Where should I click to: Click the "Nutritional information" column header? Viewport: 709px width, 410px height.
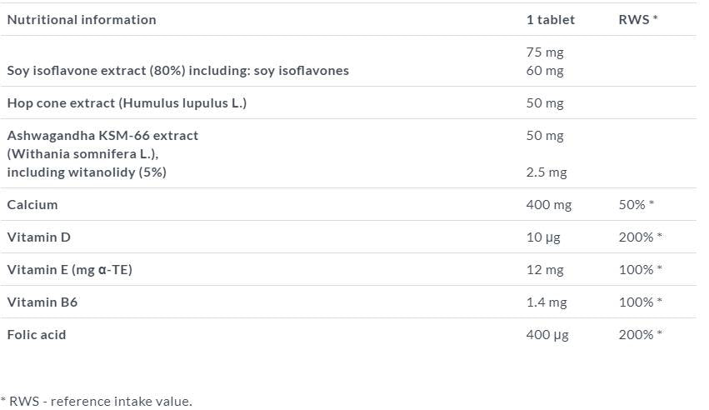(x=82, y=20)
